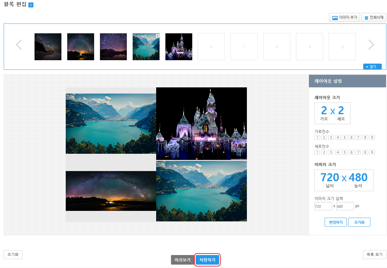Set 가로칸수 to 9
387x268 pixels.
pyautogui.click(x=372, y=137)
